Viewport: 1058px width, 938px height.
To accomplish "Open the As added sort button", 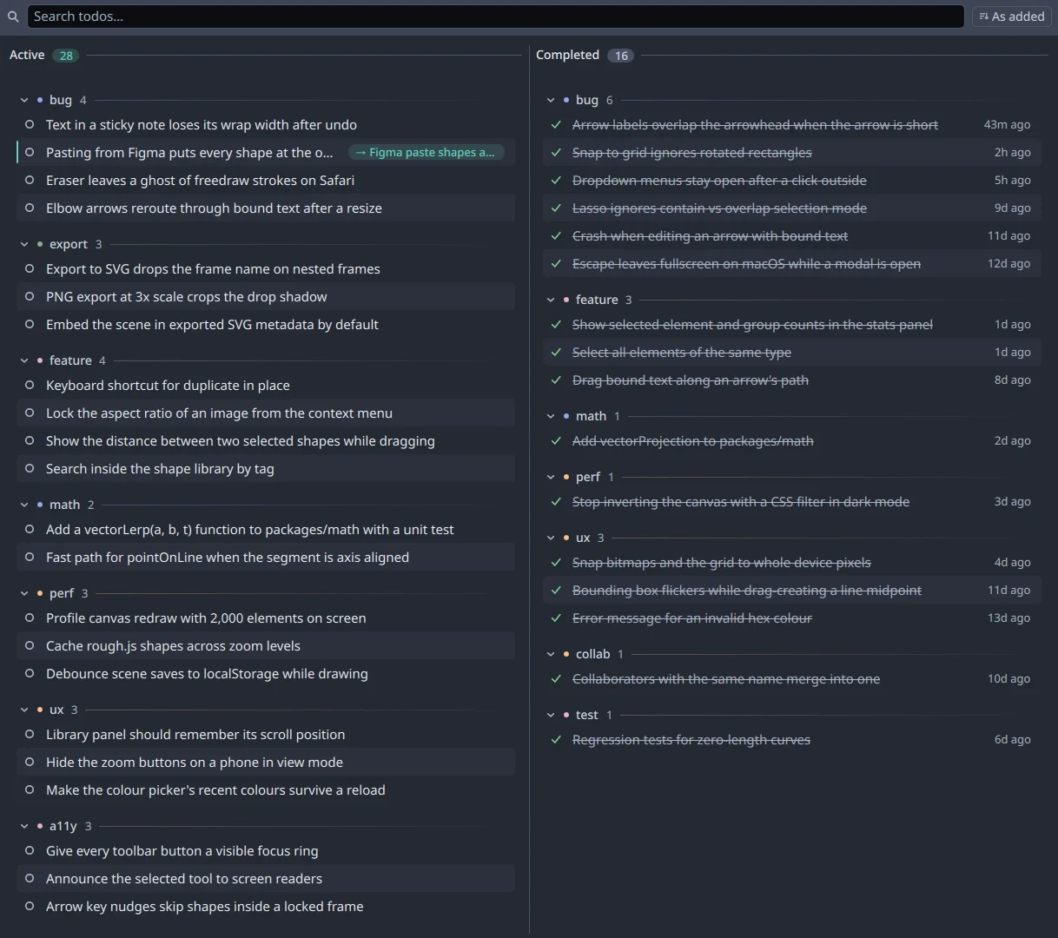I will coord(1011,17).
